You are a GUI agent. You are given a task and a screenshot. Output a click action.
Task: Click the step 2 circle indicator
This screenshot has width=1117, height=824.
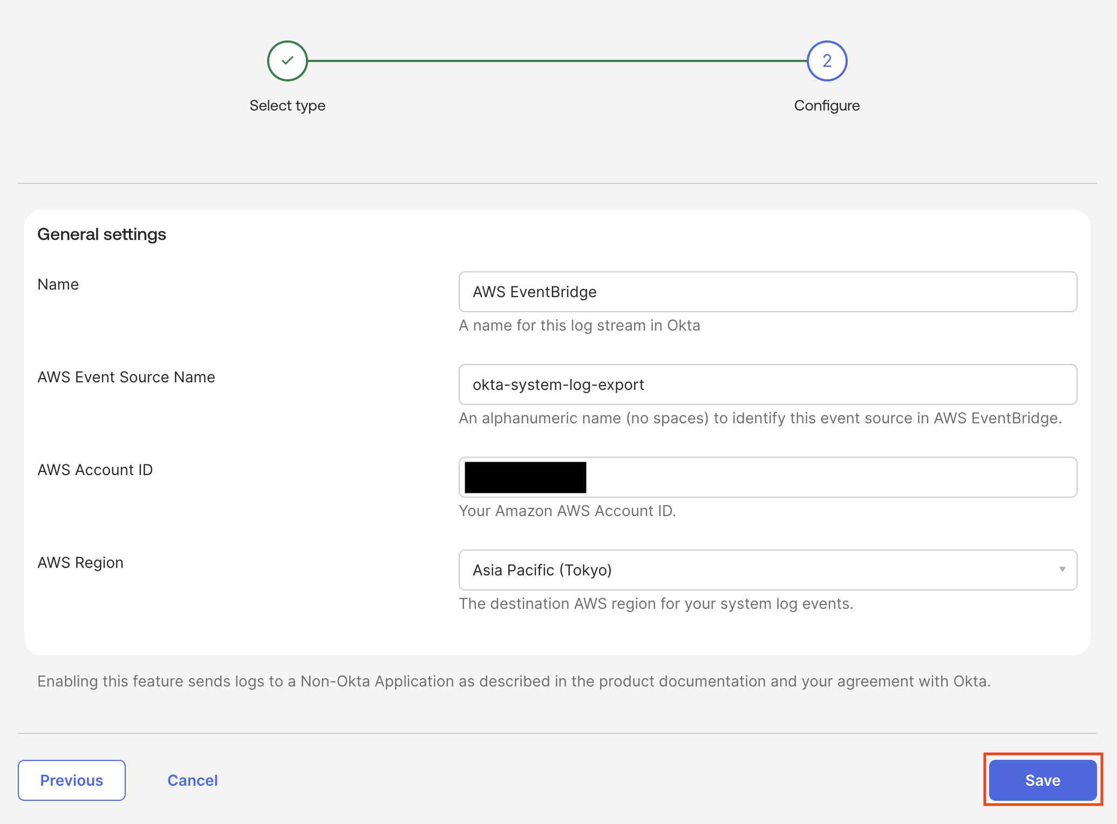point(827,61)
